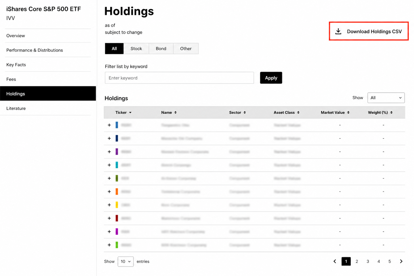
Task: Expand the first row with the plus icon
Action: 109,125
